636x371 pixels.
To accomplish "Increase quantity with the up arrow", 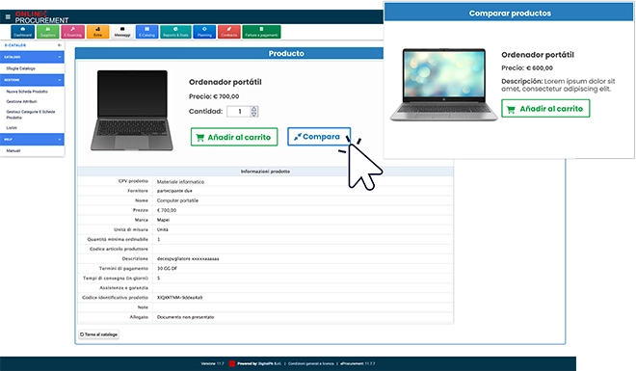I will (x=253, y=108).
